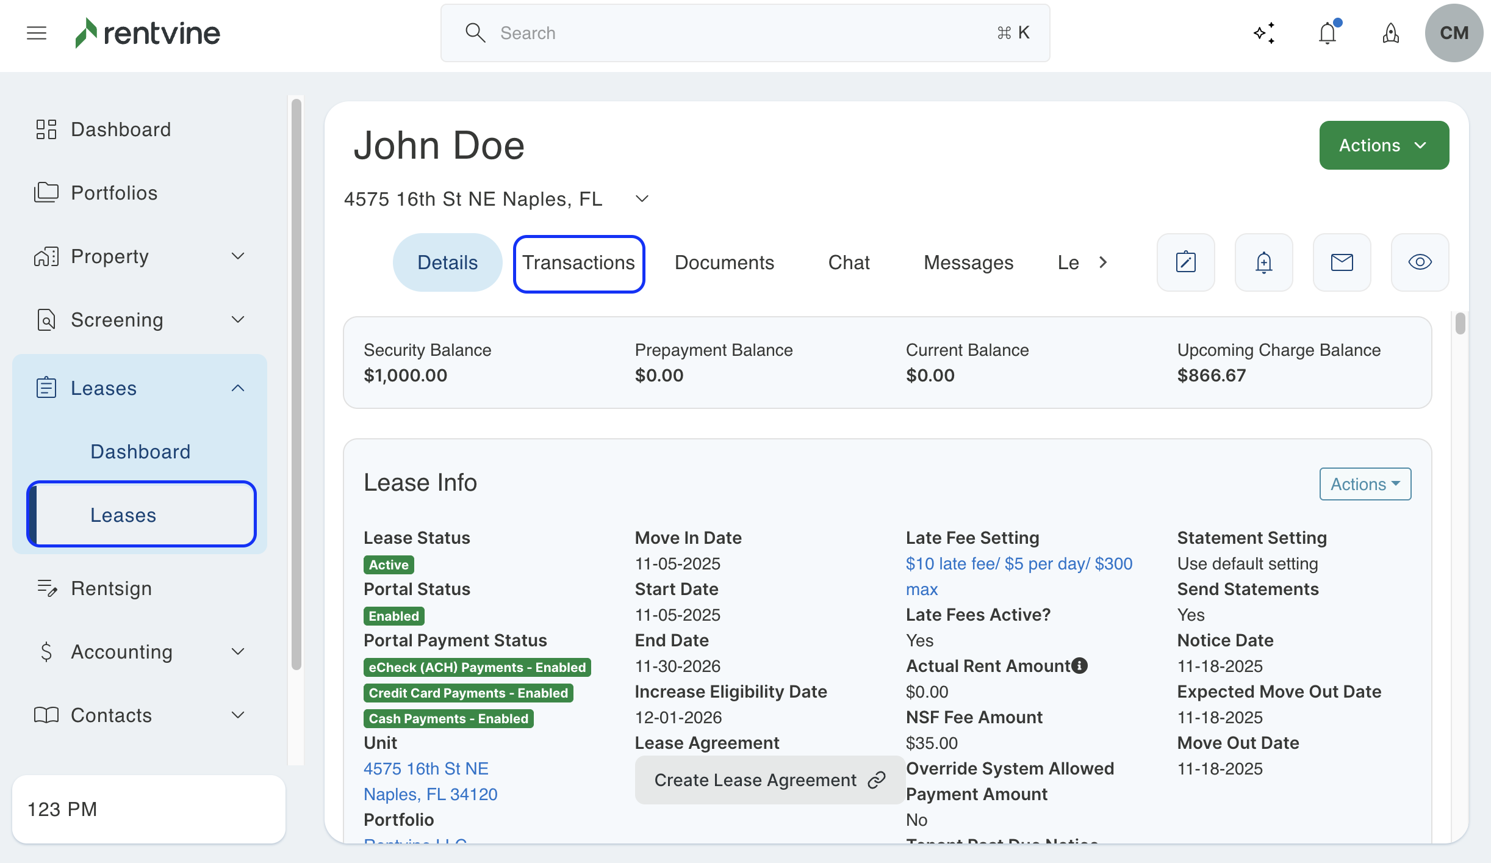1491x863 pixels.
Task: Collapse the Leases sidebar section
Action: point(238,388)
